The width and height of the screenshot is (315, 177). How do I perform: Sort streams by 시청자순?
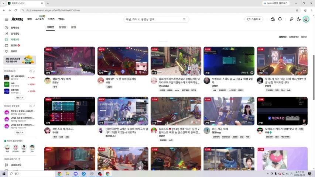point(283,37)
